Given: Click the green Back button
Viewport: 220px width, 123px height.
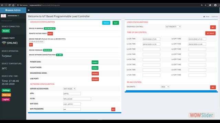Looking at the screenshot, I should (116, 23).
